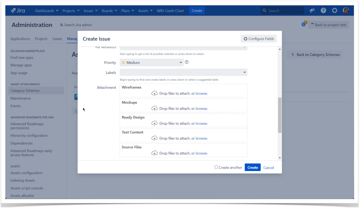
Task: Open Jira announcements via megaphone icon
Action: (x=312, y=10)
